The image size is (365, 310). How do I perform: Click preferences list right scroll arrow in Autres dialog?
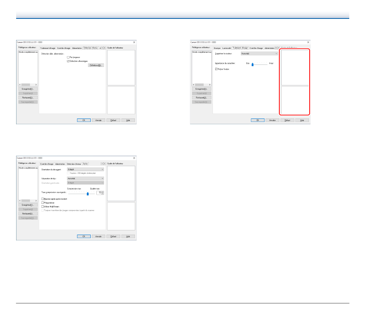[x=36, y=201]
